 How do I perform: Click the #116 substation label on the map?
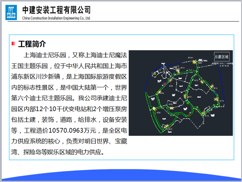point(207,116)
